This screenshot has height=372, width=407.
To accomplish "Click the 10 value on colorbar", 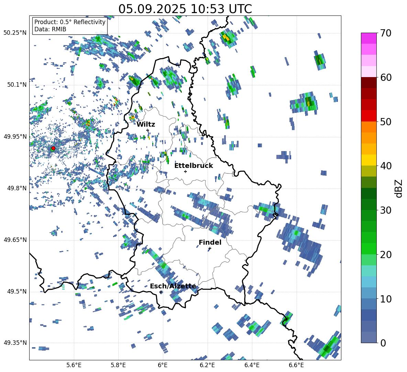I will point(386,299).
